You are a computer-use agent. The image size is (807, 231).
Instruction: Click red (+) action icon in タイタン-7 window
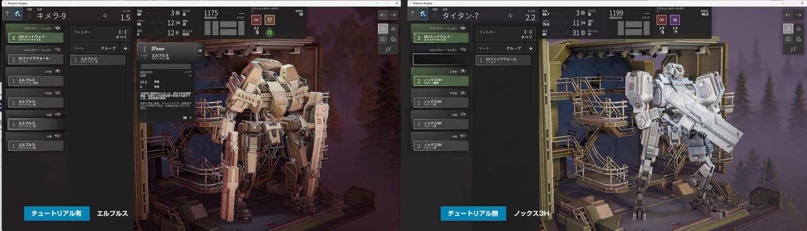coord(662,20)
